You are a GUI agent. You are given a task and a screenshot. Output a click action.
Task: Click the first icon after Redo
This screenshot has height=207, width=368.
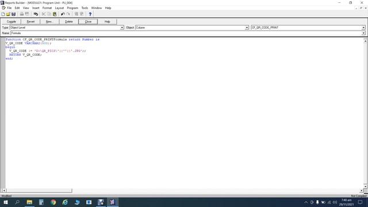(x=76, y=14)
